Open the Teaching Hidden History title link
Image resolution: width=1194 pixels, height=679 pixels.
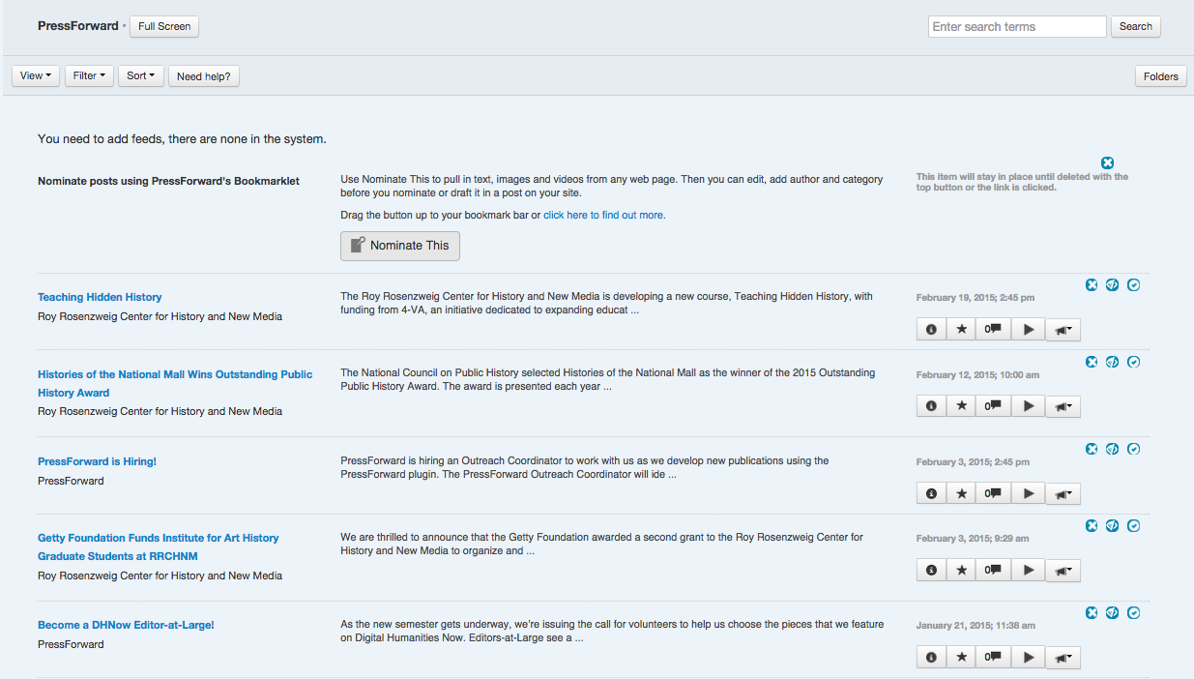(x=100, y=297)
